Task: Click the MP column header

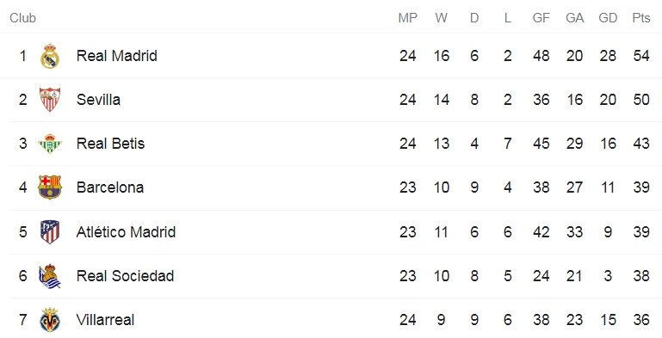Action: [408, 18]
